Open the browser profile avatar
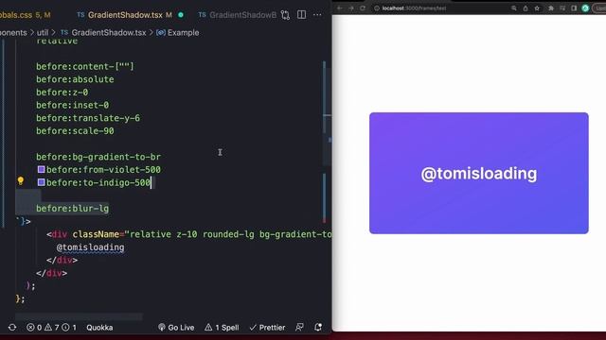This screenshot has width=606, height=340. click(585, 8)
